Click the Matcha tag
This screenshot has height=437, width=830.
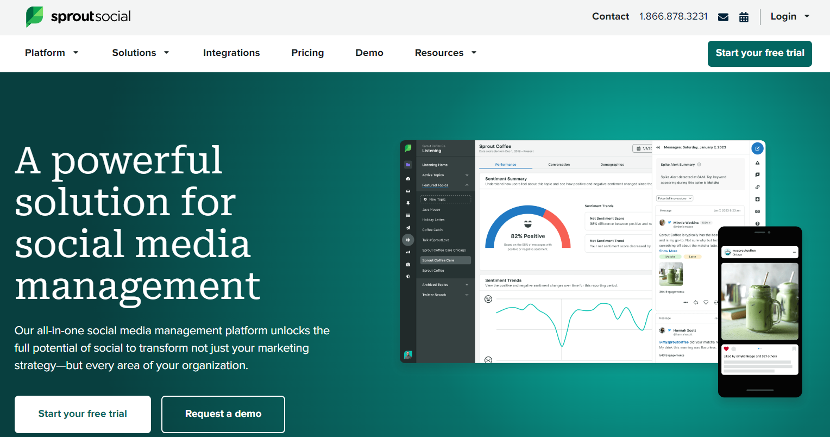(670, 257)
